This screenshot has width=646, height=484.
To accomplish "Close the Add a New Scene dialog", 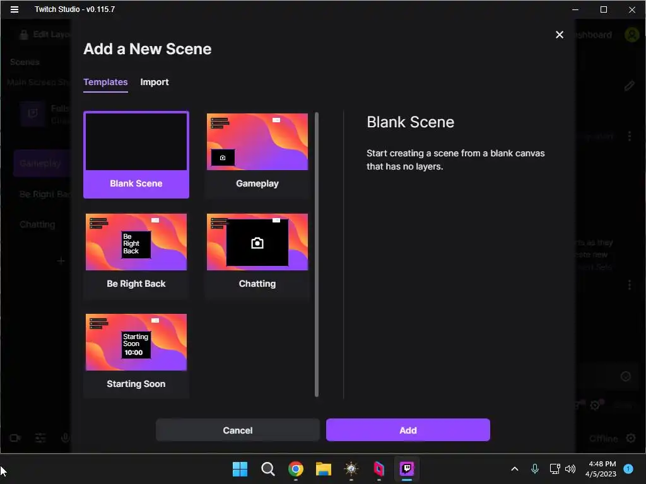I will (x=559, y=35).
